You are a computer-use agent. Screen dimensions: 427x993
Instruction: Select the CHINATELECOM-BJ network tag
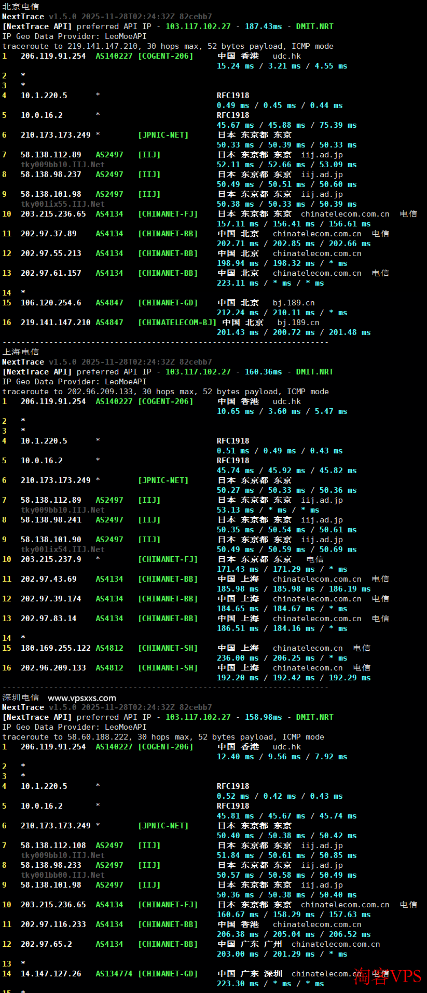pos(177,323)
